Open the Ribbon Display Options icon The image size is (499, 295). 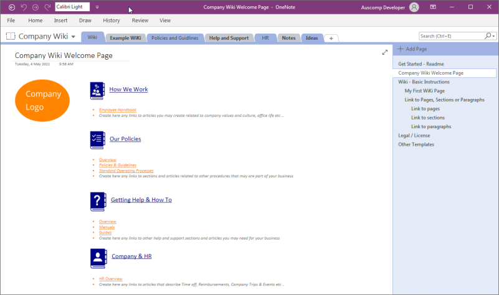coord(433,7)
